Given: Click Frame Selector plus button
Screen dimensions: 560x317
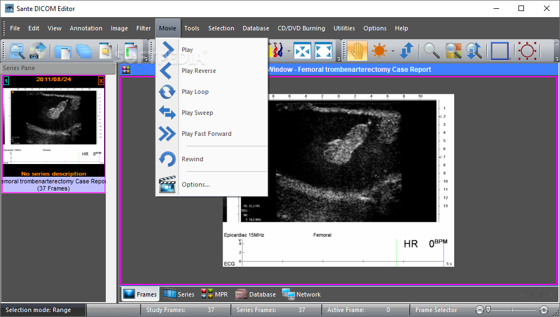Looking at the screenshot, I should click(544, 310).
